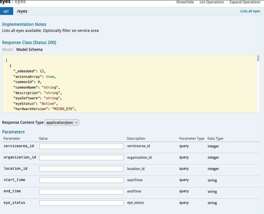Click the model schema scrollbar thumb
The width and height of the screenshot is (264, 214).
tap(258, 58)
